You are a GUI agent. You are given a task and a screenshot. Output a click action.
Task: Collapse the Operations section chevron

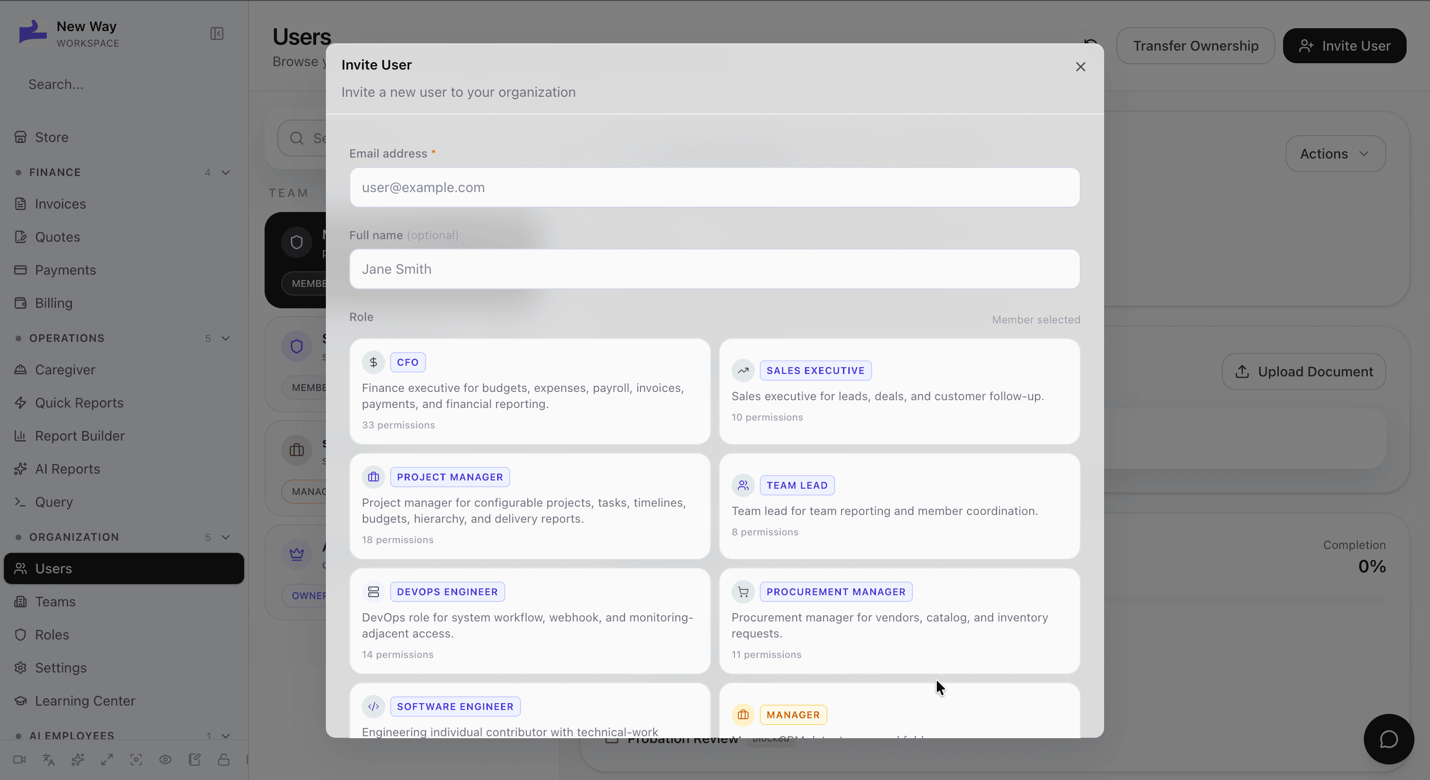tap(225, 338)
